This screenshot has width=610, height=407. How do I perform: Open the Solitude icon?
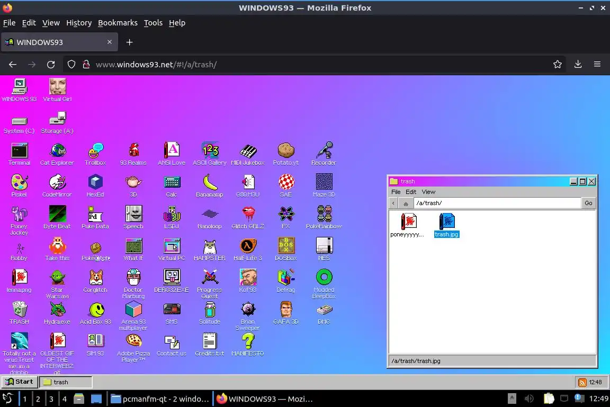click(210, 313)
